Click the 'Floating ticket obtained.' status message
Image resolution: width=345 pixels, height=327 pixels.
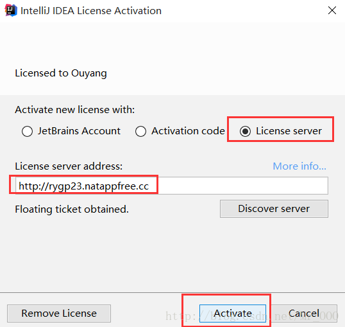click(x=72, y=209)
